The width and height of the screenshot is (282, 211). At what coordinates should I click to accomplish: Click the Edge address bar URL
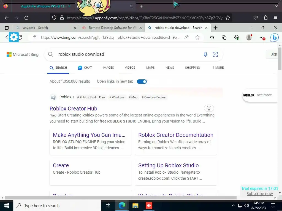click(x=110, y=37)
